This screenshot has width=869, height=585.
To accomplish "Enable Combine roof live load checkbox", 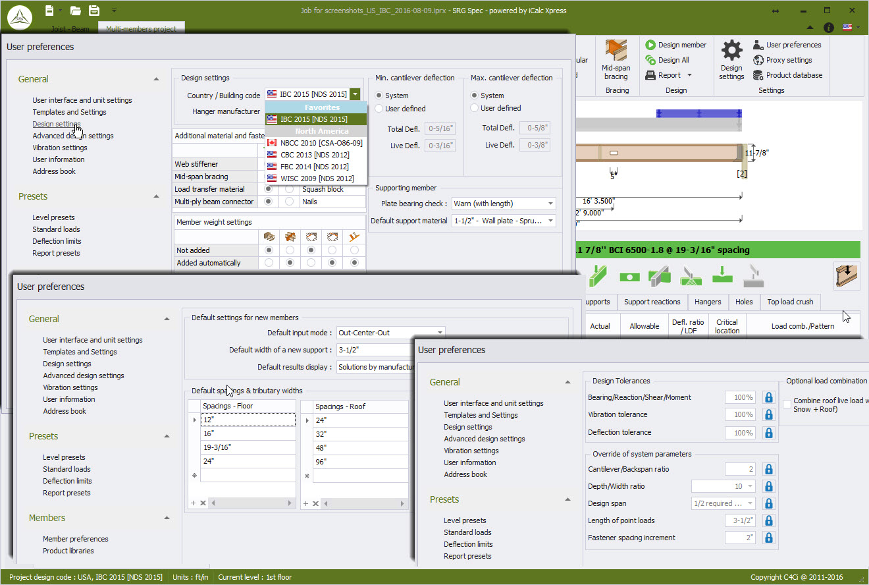I will (x=787, y=404).
